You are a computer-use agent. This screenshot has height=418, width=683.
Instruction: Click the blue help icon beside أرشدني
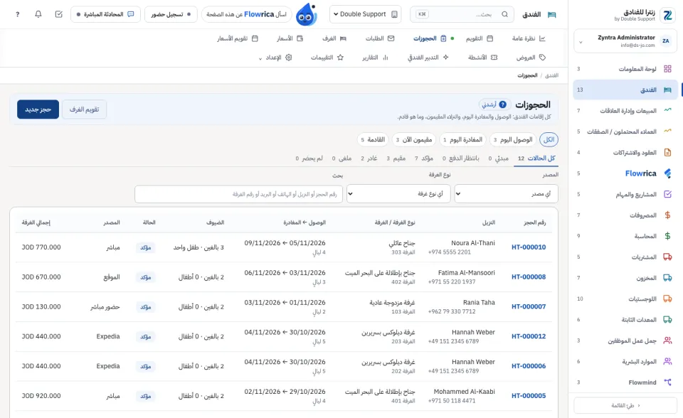[x=503, y=104]
